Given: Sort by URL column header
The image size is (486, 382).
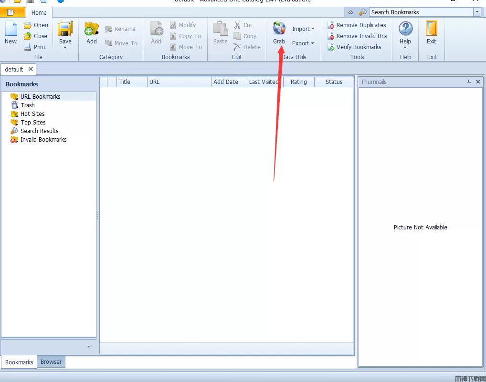Looking at the screenshot, I should click(179, 82).
